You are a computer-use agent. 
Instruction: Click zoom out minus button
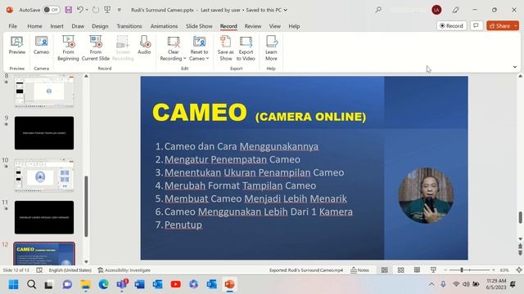[445, 270]
